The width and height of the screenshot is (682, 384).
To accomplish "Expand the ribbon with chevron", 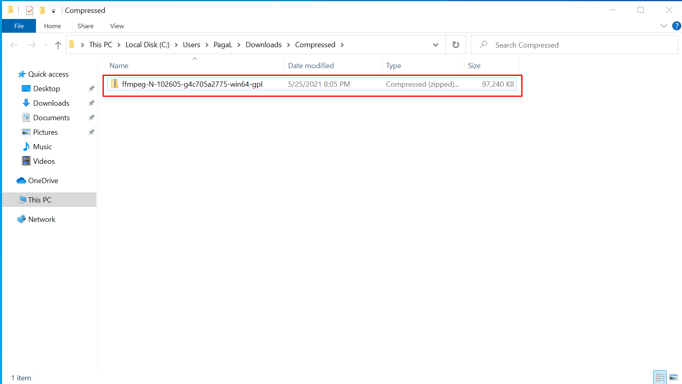I will tap(663, 26).
